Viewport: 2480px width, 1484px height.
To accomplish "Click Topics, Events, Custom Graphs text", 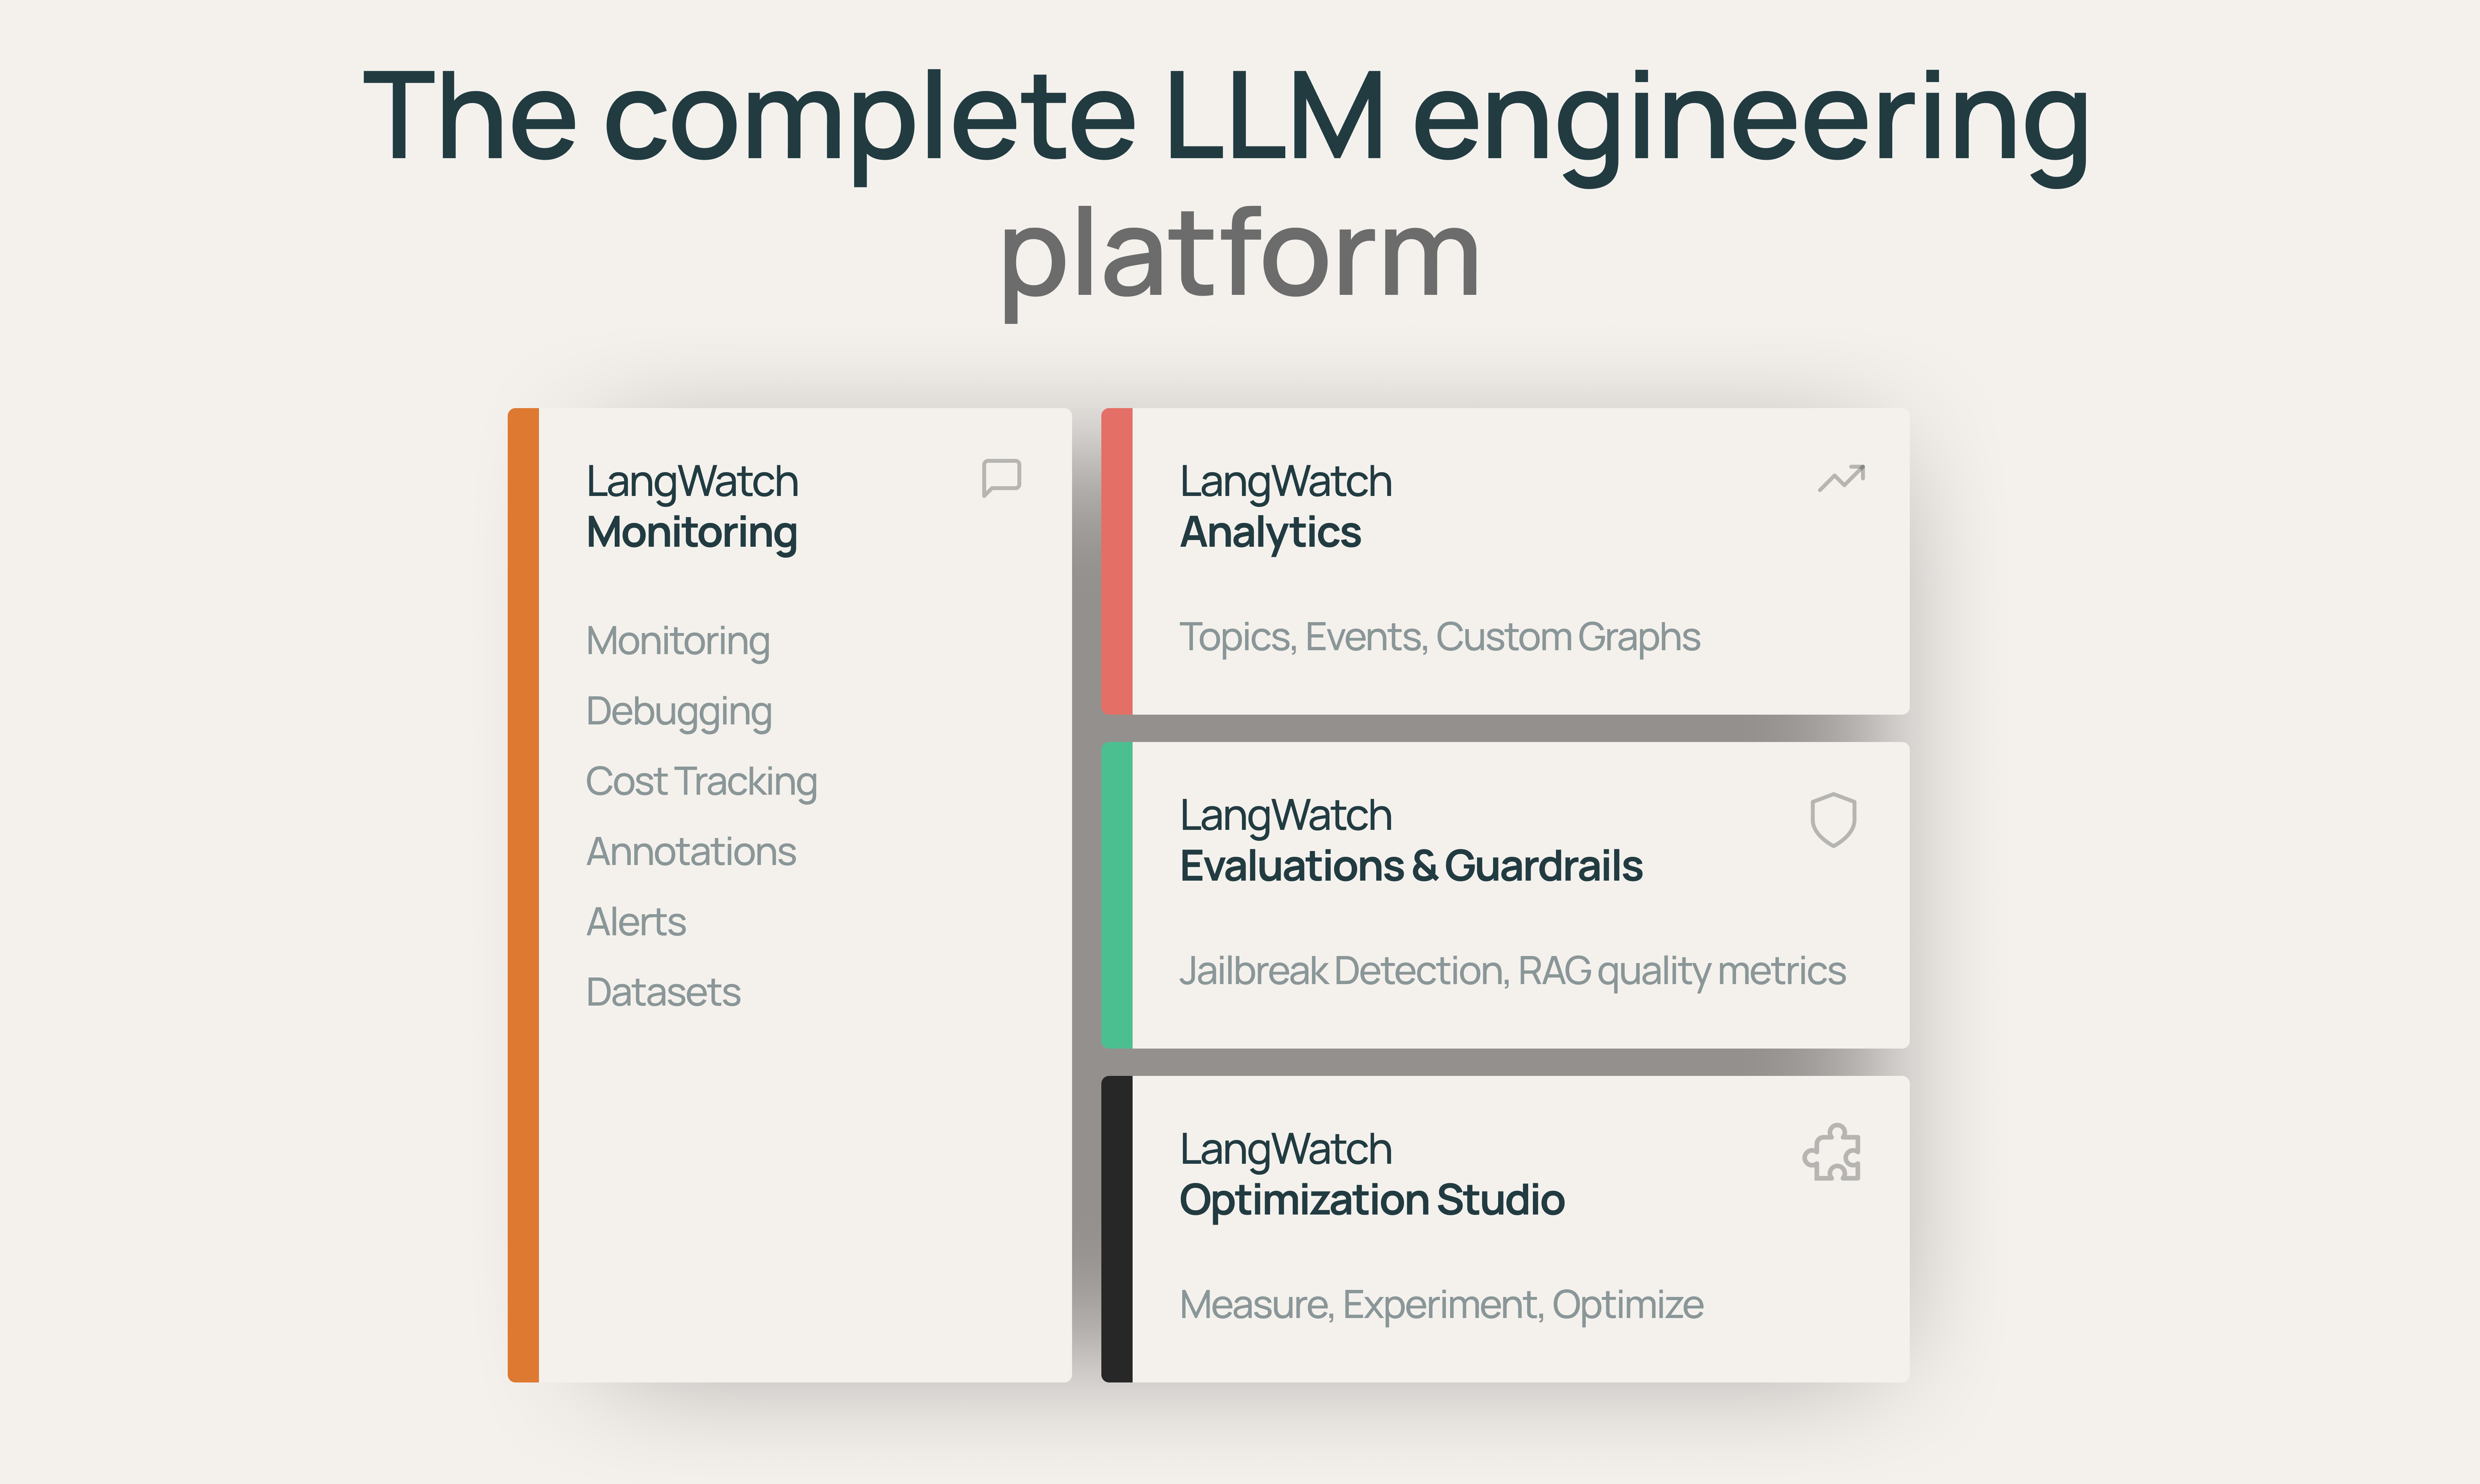I will (x=1439, y=637).
